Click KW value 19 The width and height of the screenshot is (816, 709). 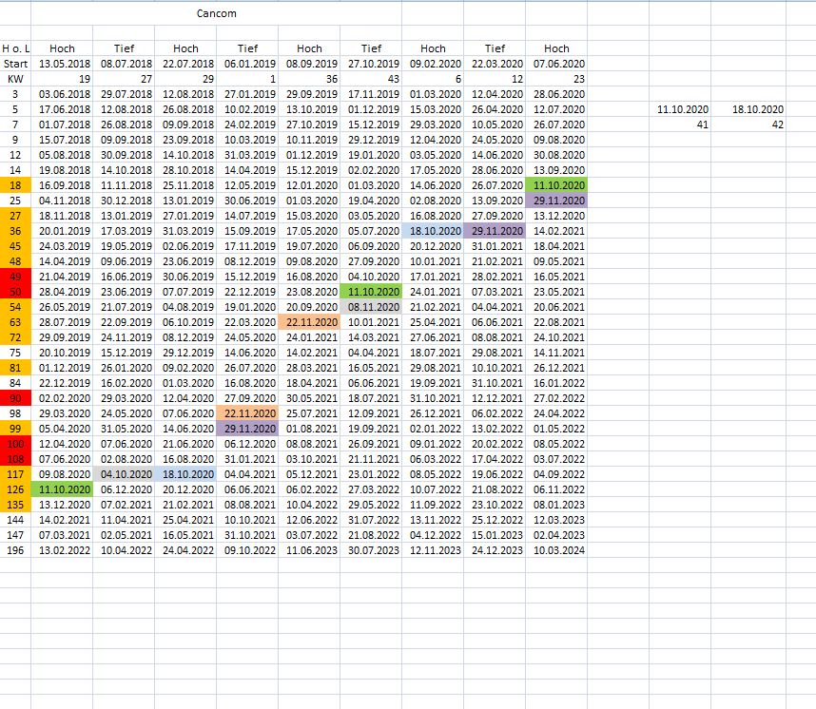(62, 79)
